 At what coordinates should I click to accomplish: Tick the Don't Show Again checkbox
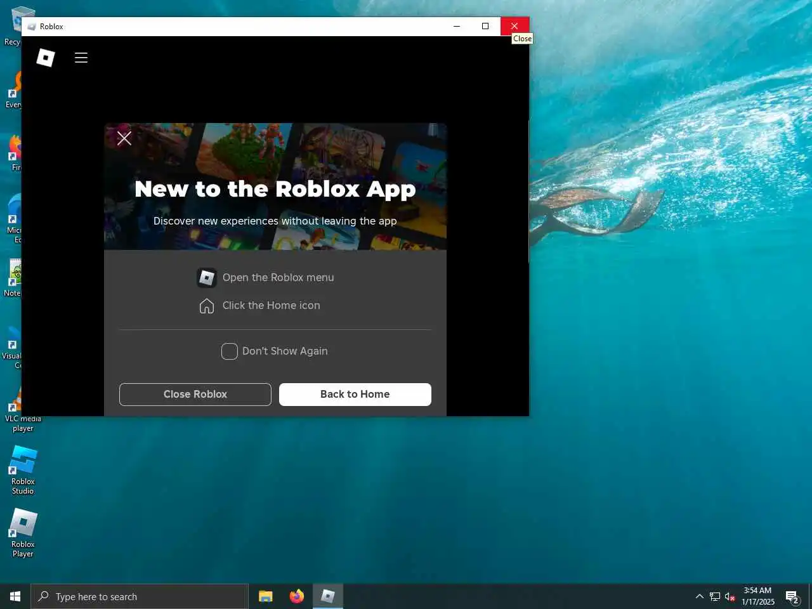230,351
